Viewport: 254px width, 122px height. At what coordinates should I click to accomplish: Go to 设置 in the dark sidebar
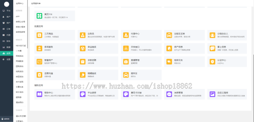tap(7, 60)
